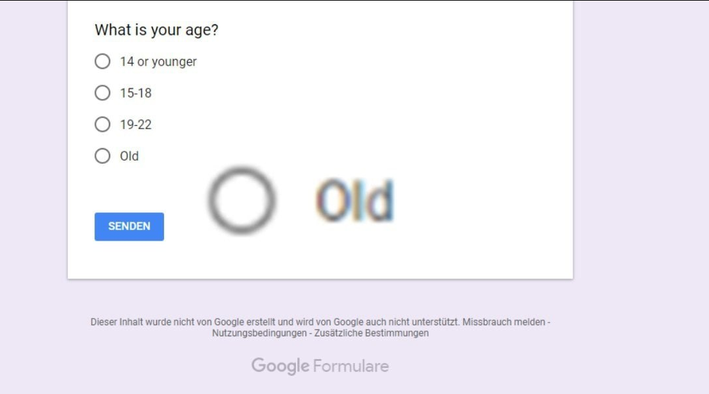Screen dimensions: 709x394
Task: Click the large blurred magnified radio circle
Action: 242,200
